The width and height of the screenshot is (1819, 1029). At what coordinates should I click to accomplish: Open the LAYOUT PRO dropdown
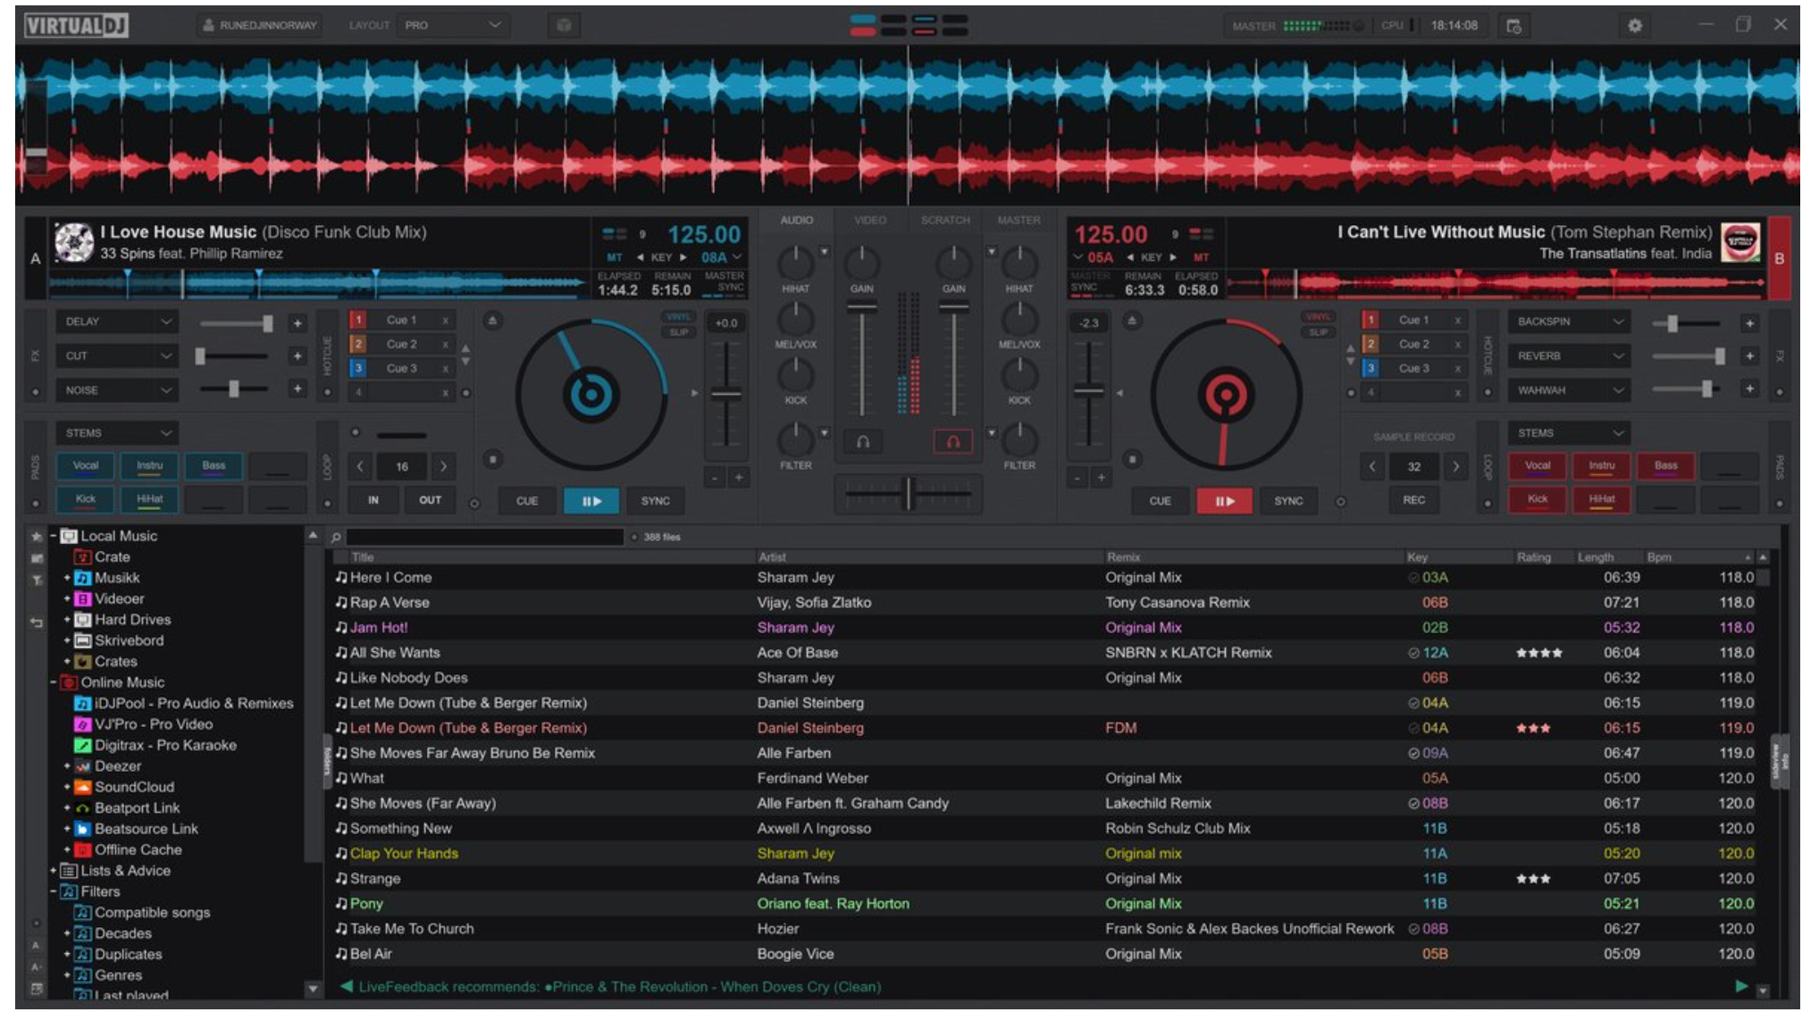coord(453,25)
